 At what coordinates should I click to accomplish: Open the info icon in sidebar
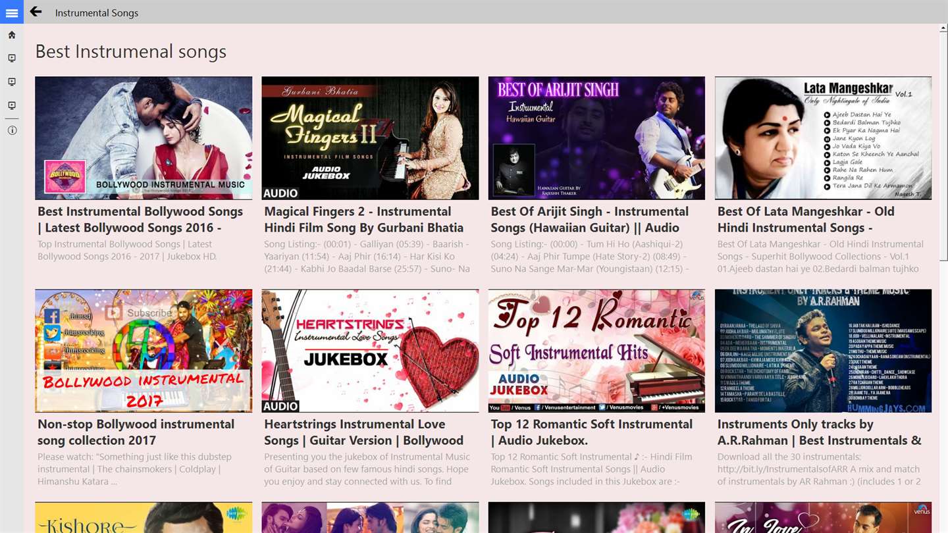pyautogui.click(x=12, y=130)
